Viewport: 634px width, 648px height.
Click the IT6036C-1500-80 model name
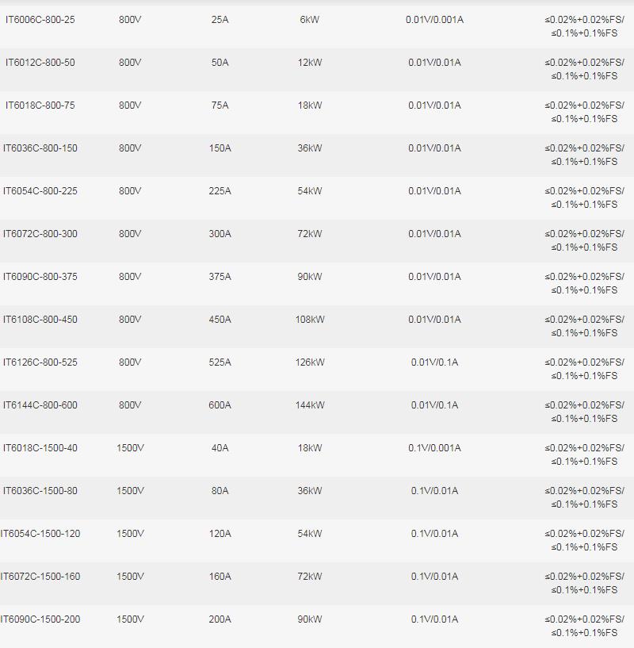pos(40,491)
